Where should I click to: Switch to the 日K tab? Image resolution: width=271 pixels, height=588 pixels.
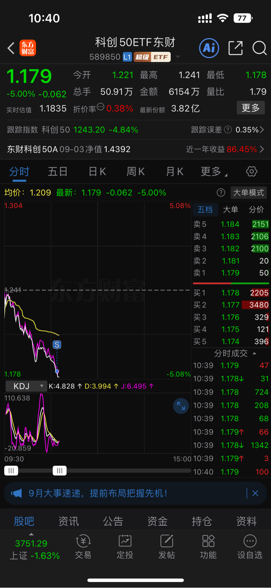point(97,172)
